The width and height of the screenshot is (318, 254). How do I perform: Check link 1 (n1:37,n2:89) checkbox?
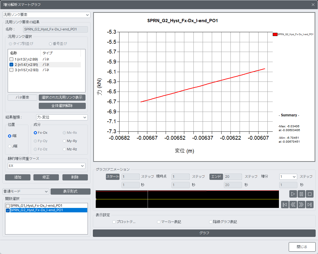11,59
